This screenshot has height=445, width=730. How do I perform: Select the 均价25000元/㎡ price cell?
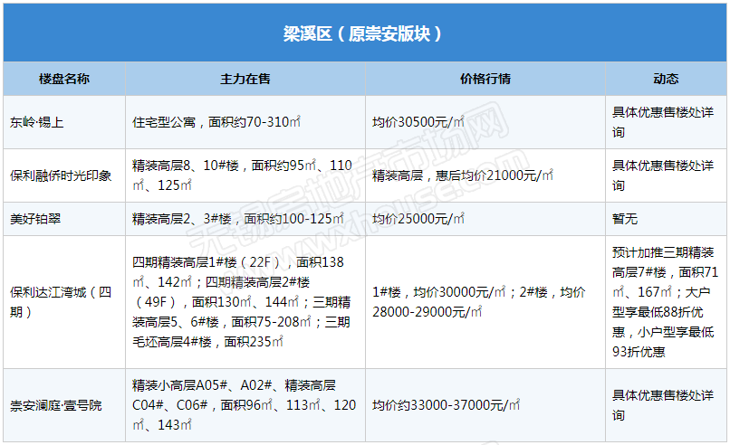418,218
